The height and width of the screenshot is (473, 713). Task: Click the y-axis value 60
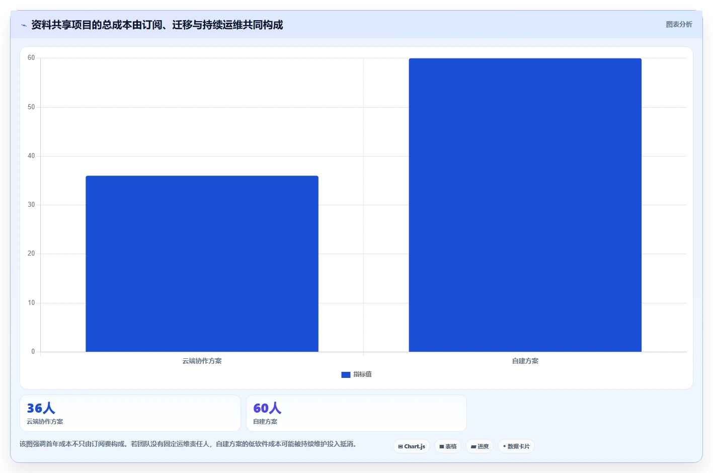(x=31, y=58)
